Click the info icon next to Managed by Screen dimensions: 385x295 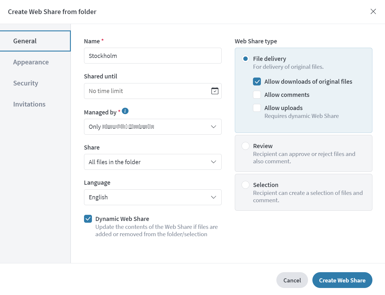(x=125, y=111)
